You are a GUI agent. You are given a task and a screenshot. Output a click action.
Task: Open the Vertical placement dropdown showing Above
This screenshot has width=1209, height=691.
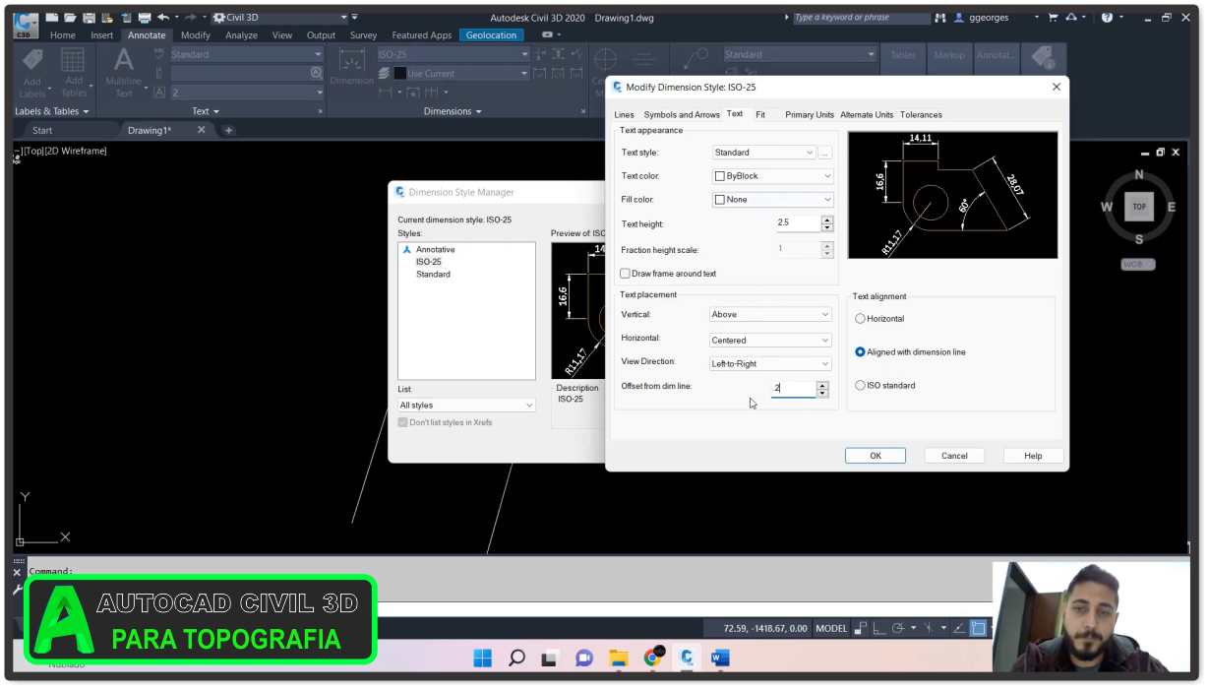771,315
